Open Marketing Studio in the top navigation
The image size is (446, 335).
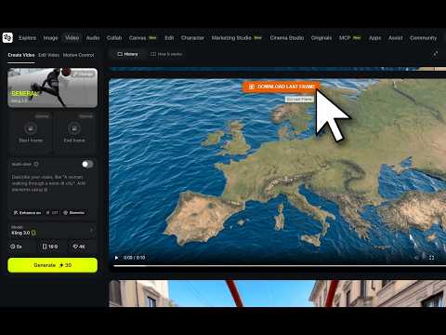[x=231, y=38]
